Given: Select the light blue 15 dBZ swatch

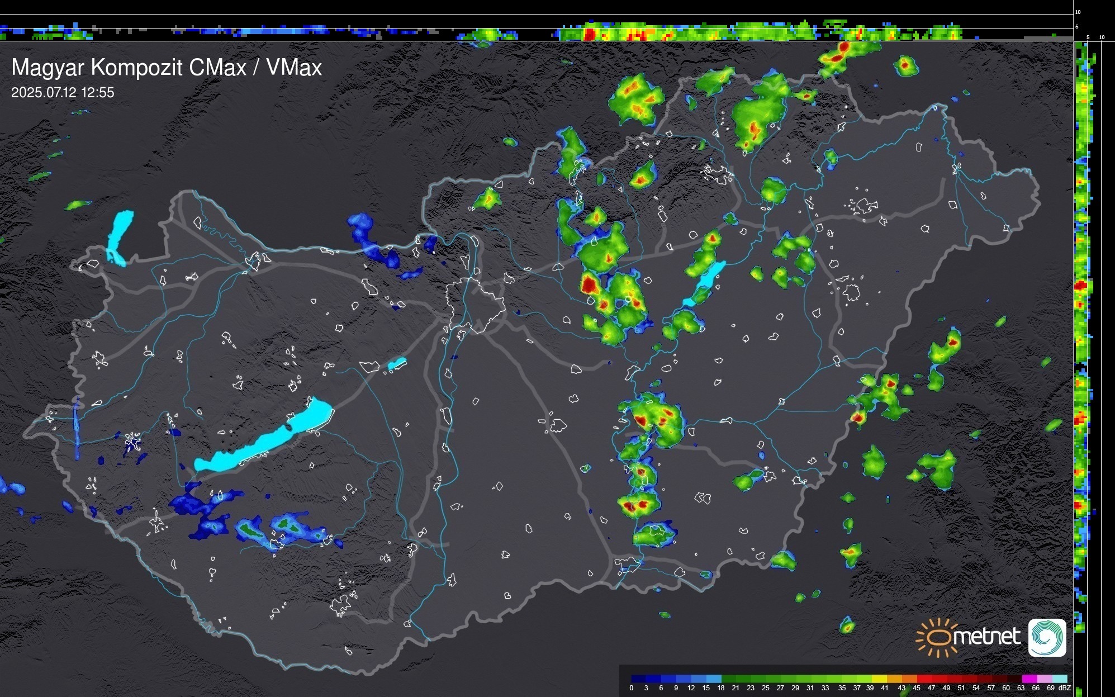Looking at the screenshot, I should (x=714, y=679).
